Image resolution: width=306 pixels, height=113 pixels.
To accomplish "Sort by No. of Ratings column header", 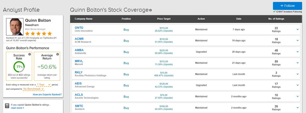I will tap(276, 19).
